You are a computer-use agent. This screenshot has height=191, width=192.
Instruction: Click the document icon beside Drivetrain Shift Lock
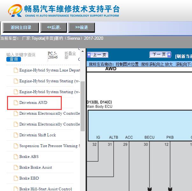(16, 135)
